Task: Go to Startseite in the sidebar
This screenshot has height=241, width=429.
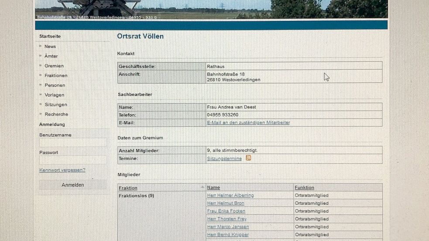Action: (50, 36)
